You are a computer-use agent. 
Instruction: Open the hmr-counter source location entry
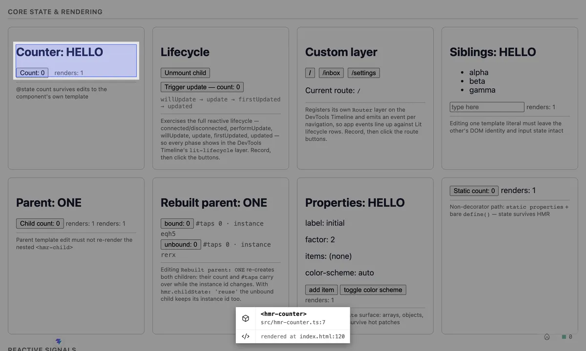click(x=293, y=318)
